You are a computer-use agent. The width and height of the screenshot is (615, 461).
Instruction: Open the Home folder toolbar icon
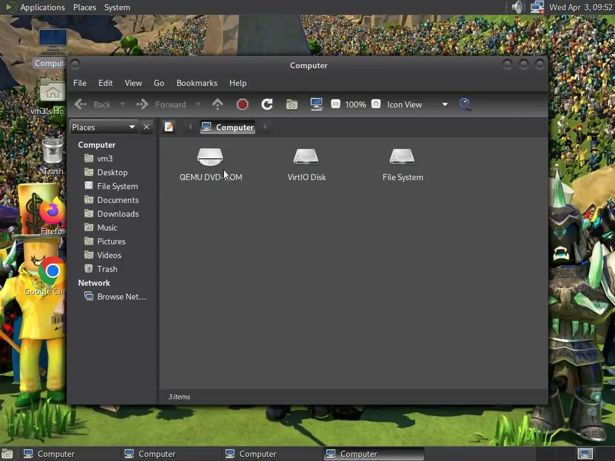tap(292, 104)
